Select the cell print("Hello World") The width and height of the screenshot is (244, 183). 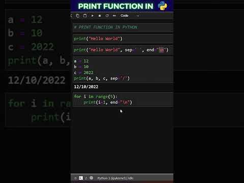coord(123,39)
